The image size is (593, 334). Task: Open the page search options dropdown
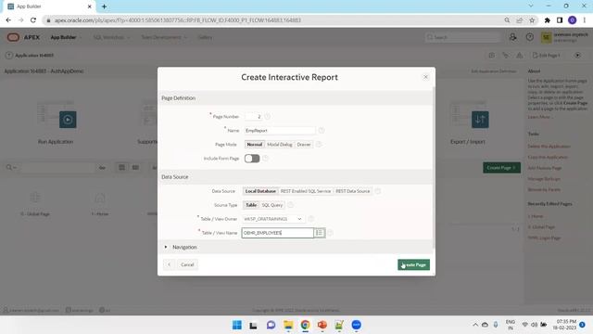(x=11, y=167)
